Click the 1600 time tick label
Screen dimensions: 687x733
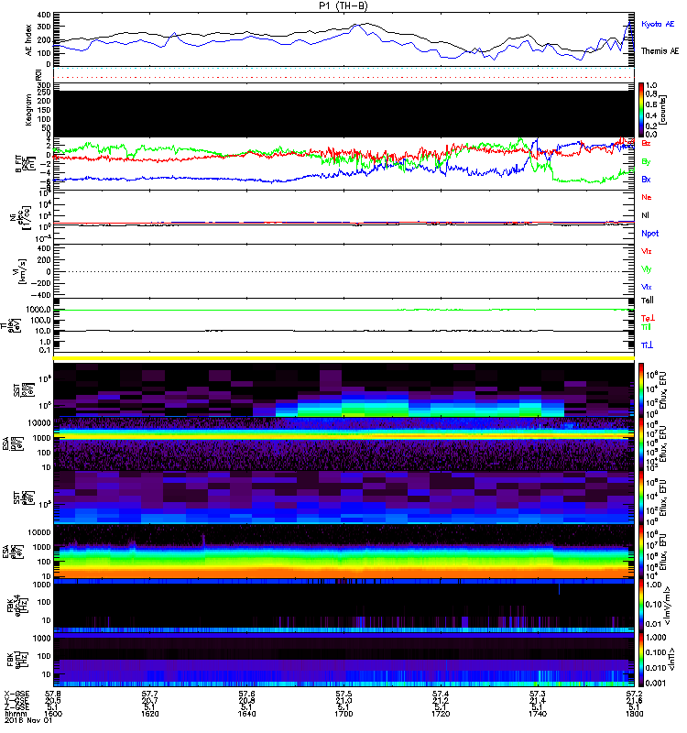pyautogui.click(x=53, y=714)
